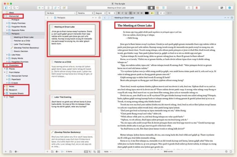
Task: Select Fletcher as a Child in binder
Action: tap(22, 41)
